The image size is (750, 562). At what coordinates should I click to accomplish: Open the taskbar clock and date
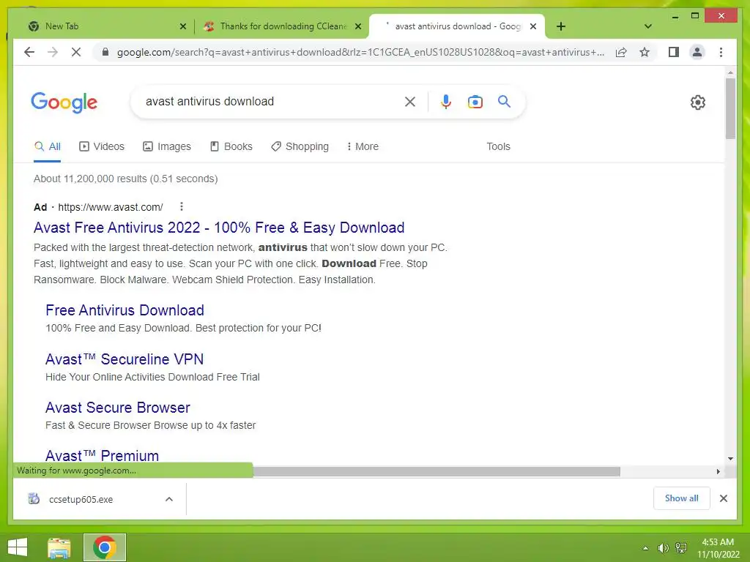pos(718,547)
